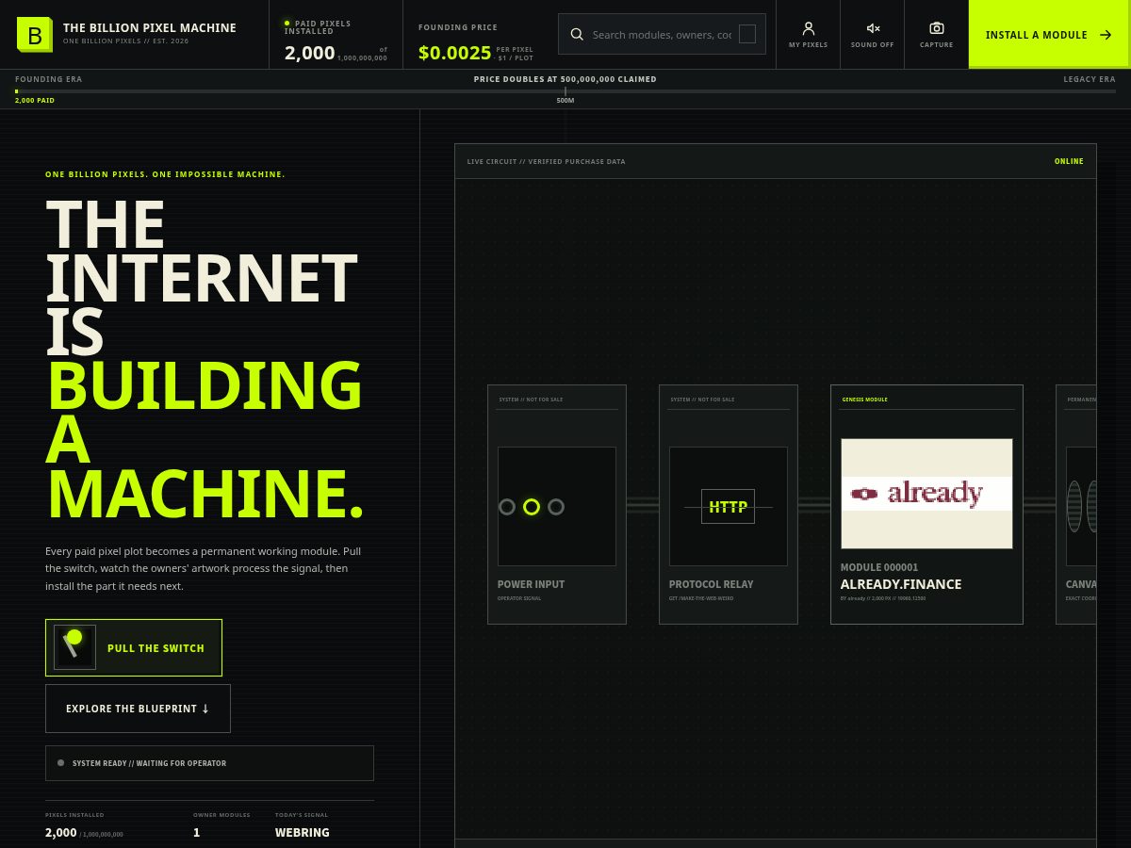Click Explore the Blueprint button
The height and width of the screenshot is (848, 1131).
click(x=138, y=709)
